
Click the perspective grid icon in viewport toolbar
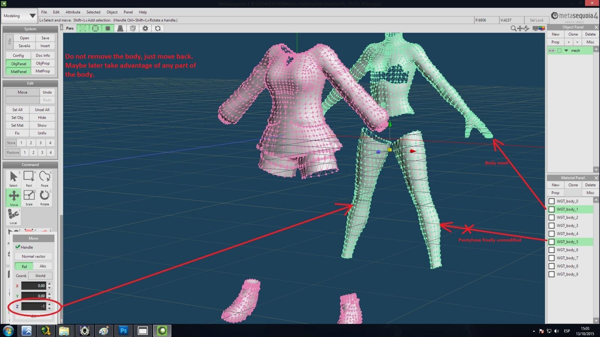[x=120, y=28]
